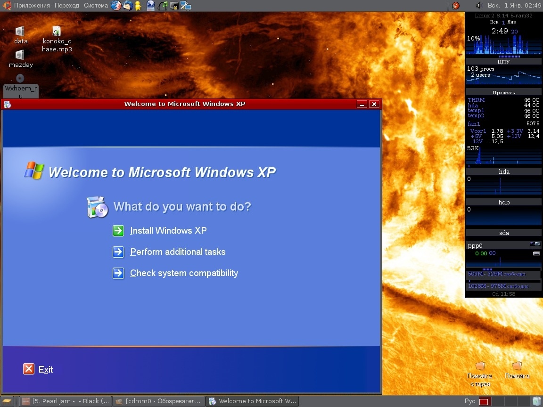Viewport: 543px width, 407px height.
Task: Click the 'Linux 2.6.14.5-ram32' kernel label
Action: tap(503, 16)
